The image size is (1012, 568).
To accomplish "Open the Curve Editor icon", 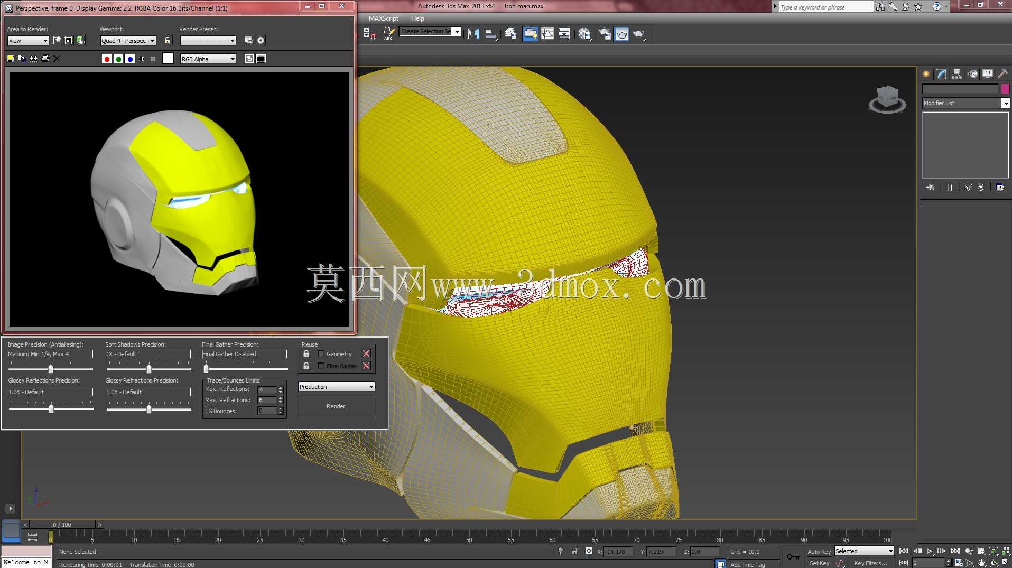I will [x=547, y=34].
